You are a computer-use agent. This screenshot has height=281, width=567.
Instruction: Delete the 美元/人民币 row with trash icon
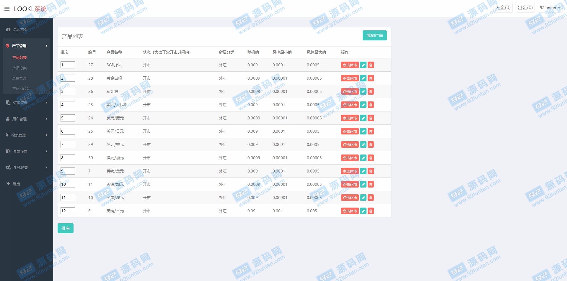[371, 105]
